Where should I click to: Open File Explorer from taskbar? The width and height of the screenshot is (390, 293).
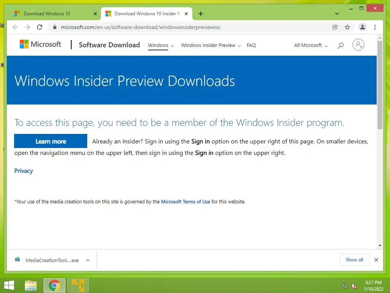click(31, 285)
